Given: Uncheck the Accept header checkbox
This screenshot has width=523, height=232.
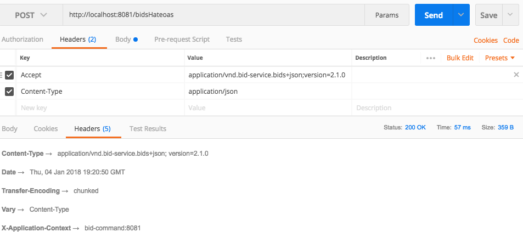Looking at the screenshot, I should pyautogui.click(x=9, y=75).
